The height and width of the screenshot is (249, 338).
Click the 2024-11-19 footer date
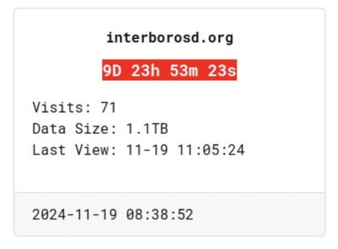(x=75, y=214)
